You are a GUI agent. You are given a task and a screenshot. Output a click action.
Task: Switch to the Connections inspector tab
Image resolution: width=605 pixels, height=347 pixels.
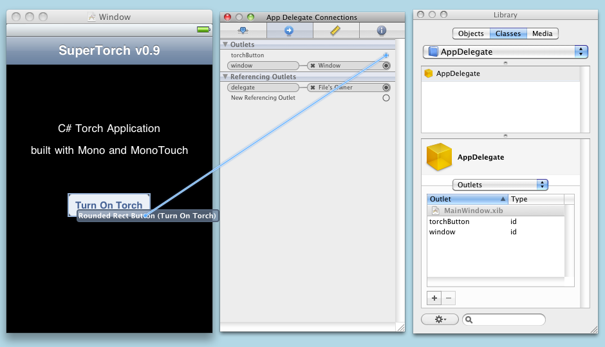pyautogui.click(x=290, y=30)
